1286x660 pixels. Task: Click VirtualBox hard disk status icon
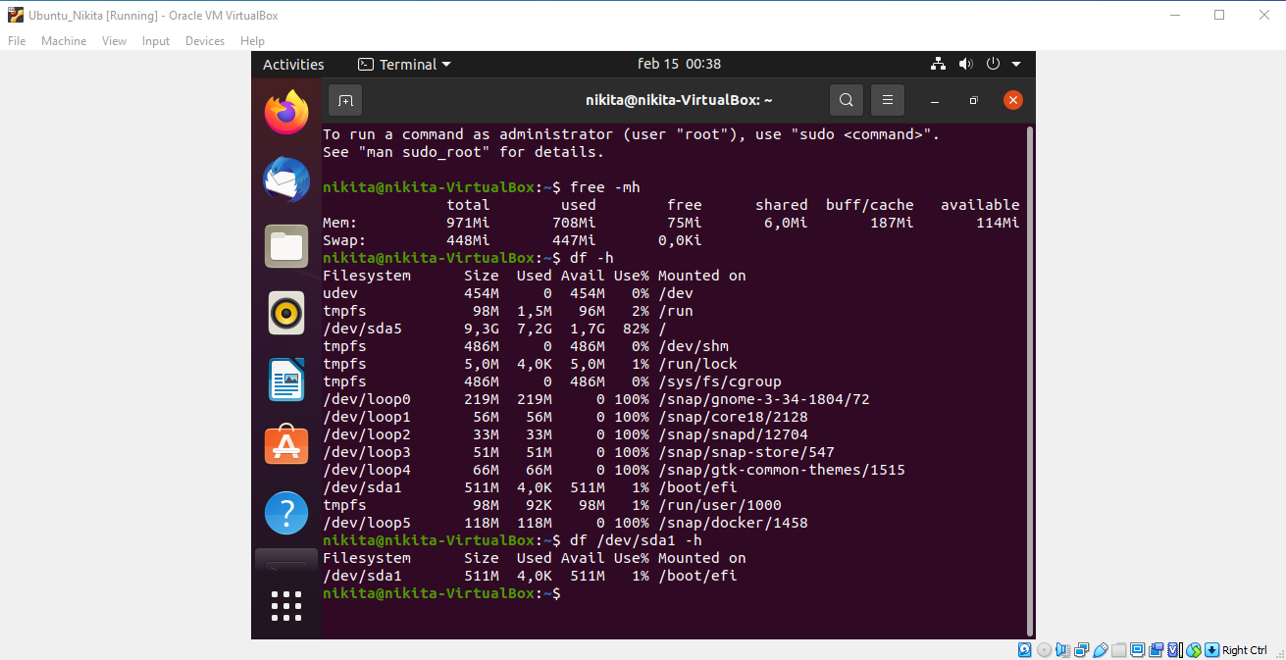[x=1025, y=650]
